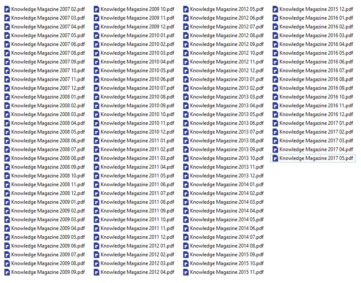The width and height of the screenshot is (361, 283).
Task: Click the file icon of Knowledge Magazine 2009 09.pdf
Action: pos(7,272)
